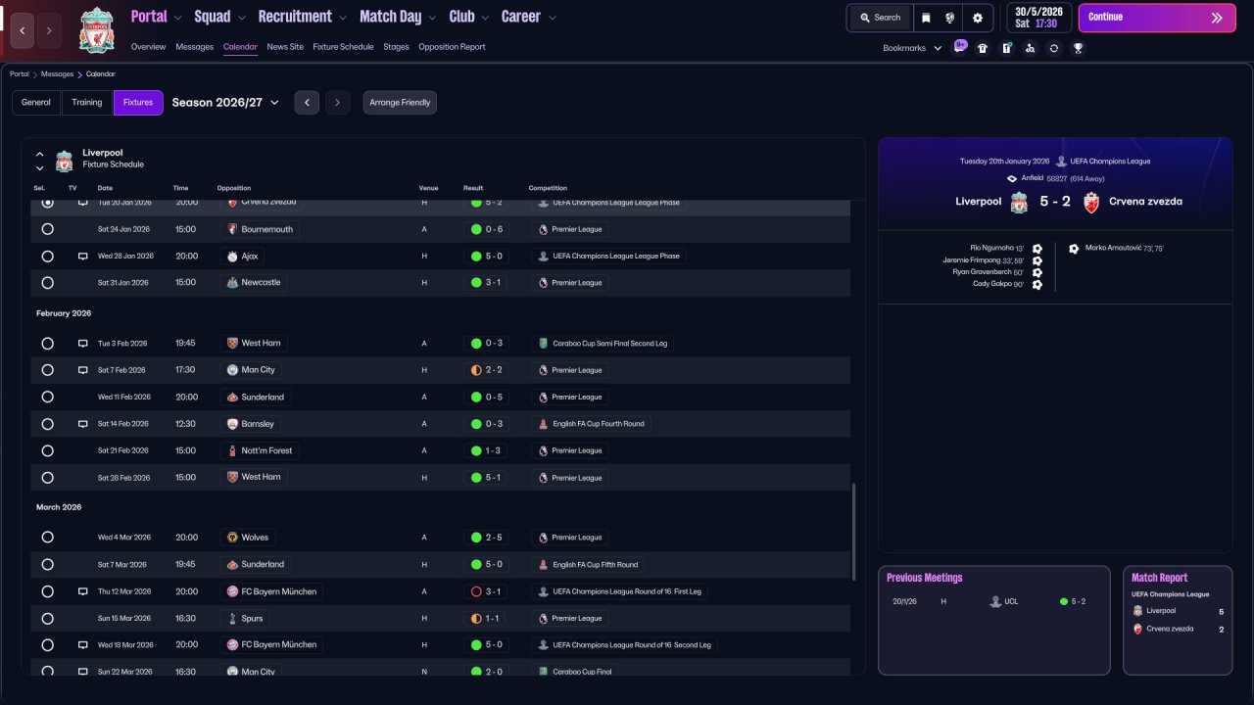Click Arrange Friendly button
1254x705 pixels.
(x=400, y=102)
